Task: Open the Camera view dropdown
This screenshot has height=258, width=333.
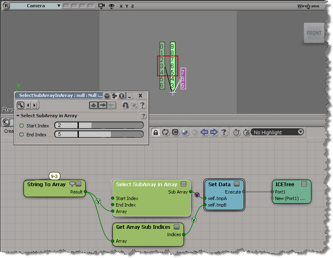Action: click(59, 6)
